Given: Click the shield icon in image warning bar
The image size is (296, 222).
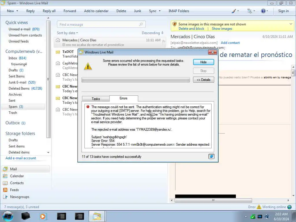Looking at the screenshot, I should (x=175, y=24).
